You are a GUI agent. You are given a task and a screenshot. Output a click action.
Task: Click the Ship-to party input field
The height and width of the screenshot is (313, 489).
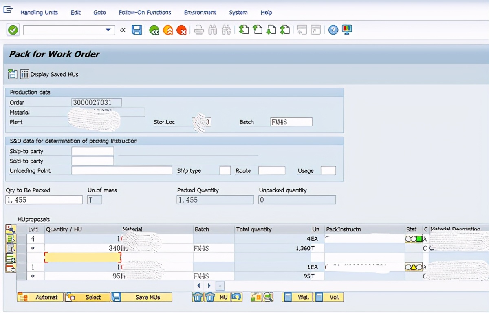(x=93, y=151)
